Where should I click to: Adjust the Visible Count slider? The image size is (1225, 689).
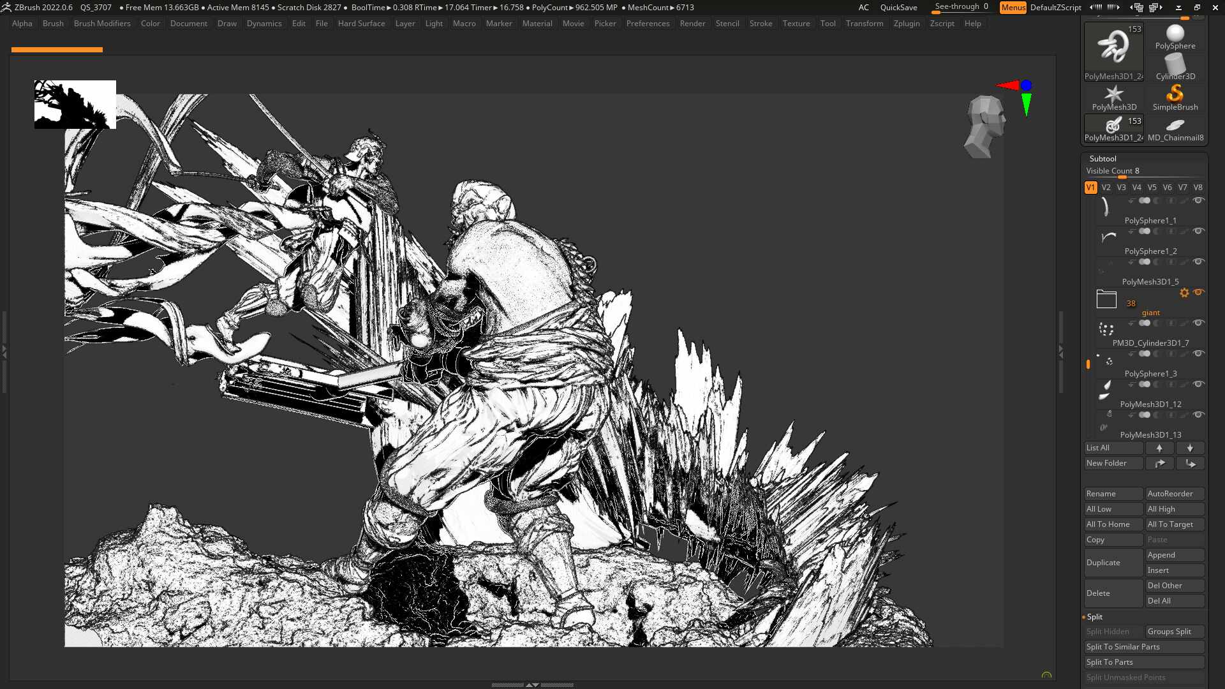[1145, 172]
